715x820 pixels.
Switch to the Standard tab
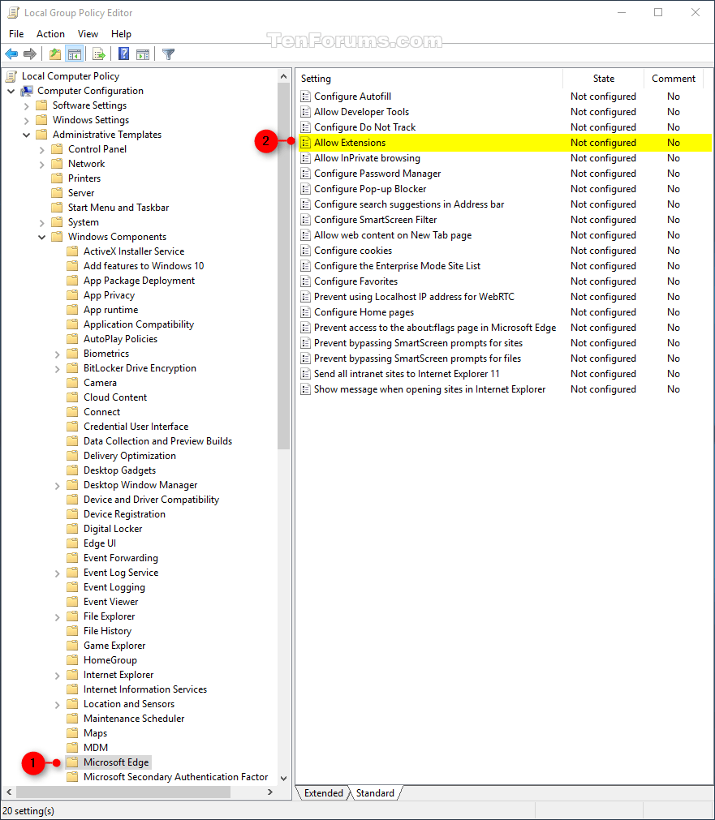pos(375,793)
